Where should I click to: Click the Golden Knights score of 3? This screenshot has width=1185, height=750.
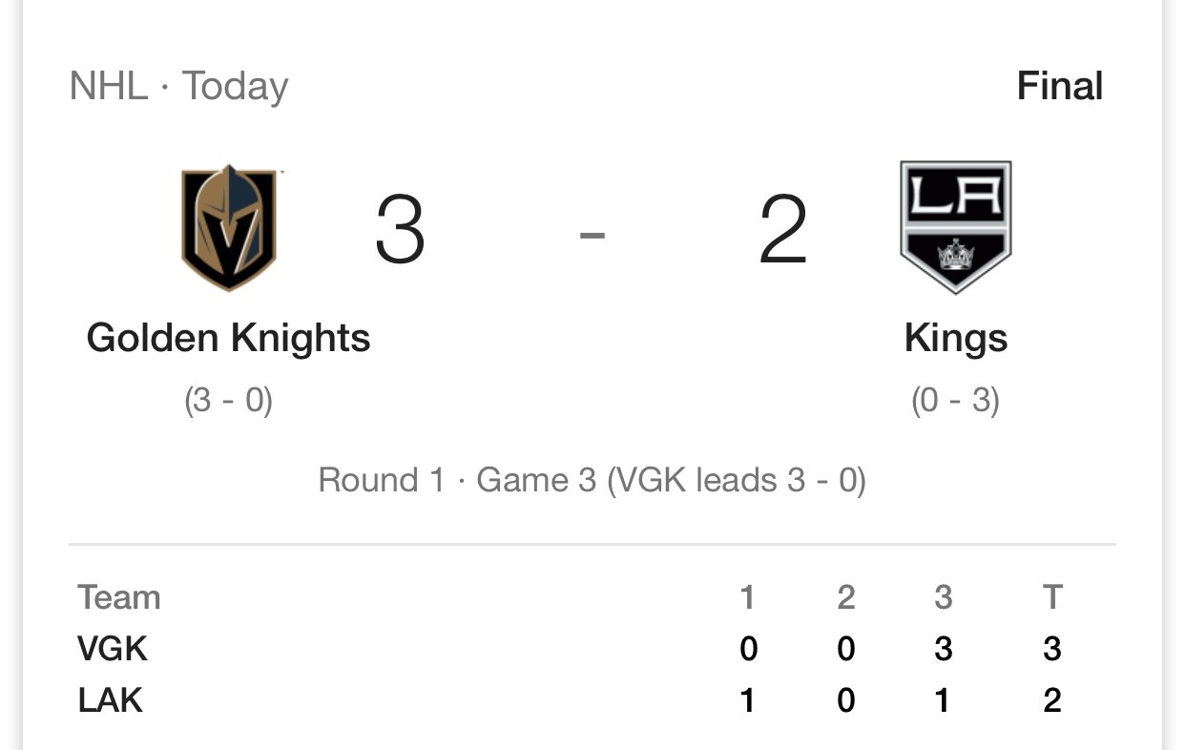pyautogui.click(x=400, y=230)
